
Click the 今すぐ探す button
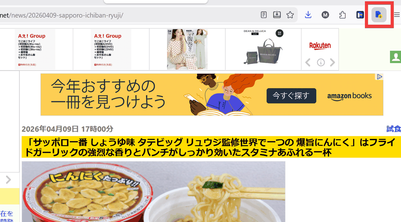(x=291, y=96)
